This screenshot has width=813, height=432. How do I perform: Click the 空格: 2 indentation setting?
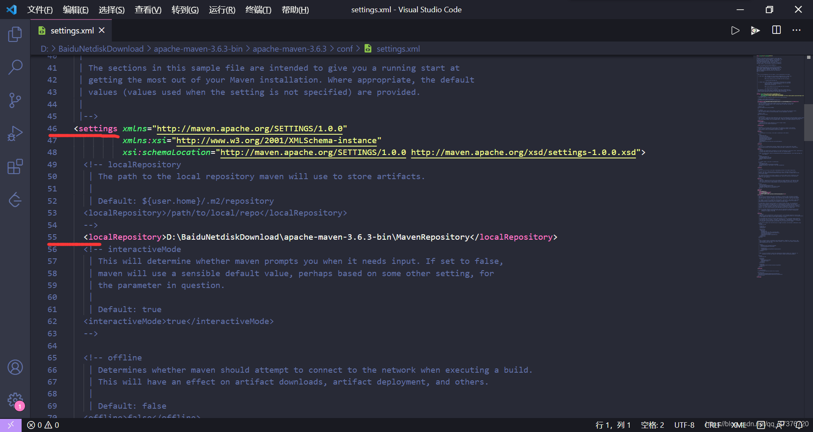pyautogui.click(x=653, y=425)
